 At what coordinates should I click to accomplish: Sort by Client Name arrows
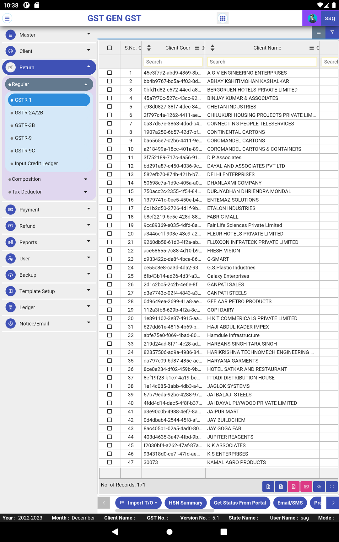(x=213, y=48)
